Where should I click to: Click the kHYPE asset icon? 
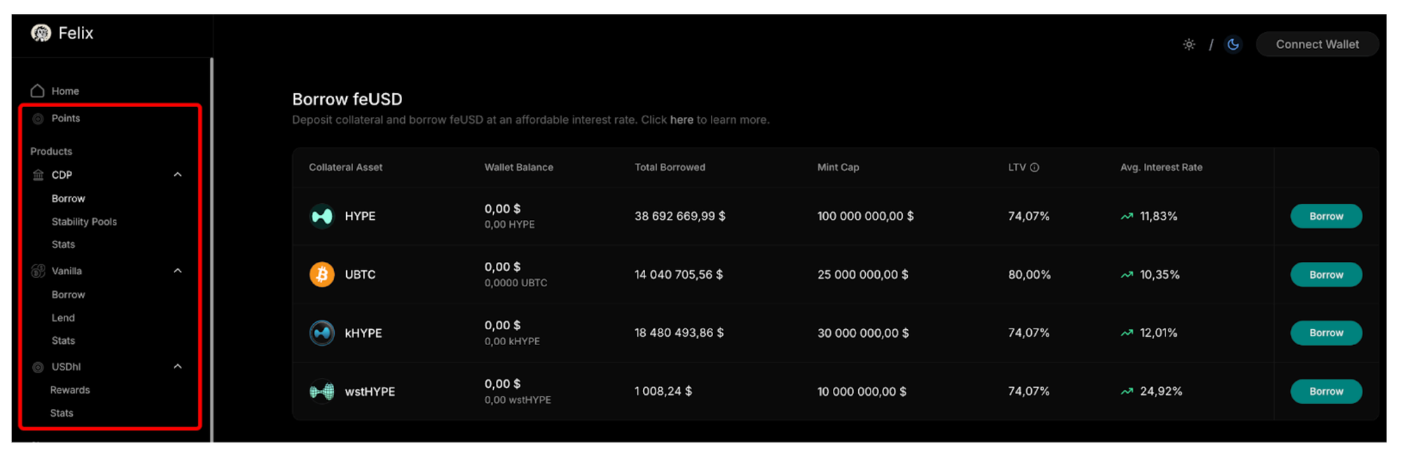(x=322, y=333)
